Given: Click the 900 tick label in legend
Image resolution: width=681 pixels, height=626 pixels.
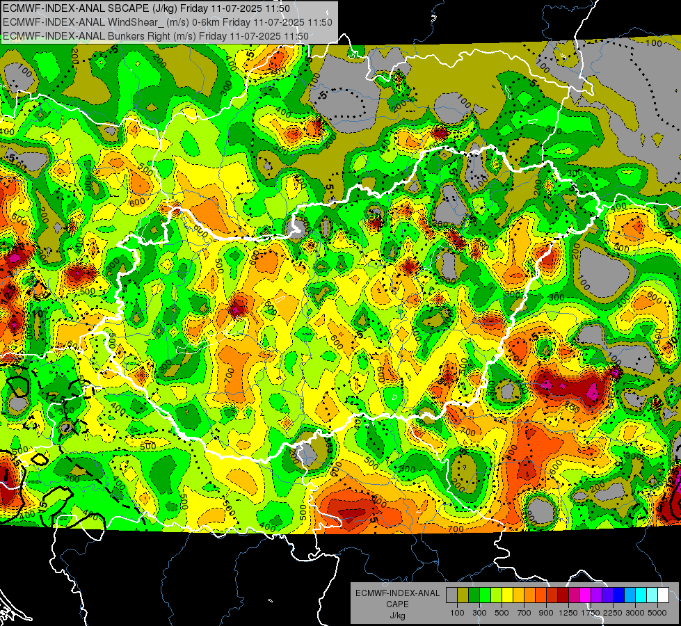Looking at the screenshot, I should coord(546,613).
